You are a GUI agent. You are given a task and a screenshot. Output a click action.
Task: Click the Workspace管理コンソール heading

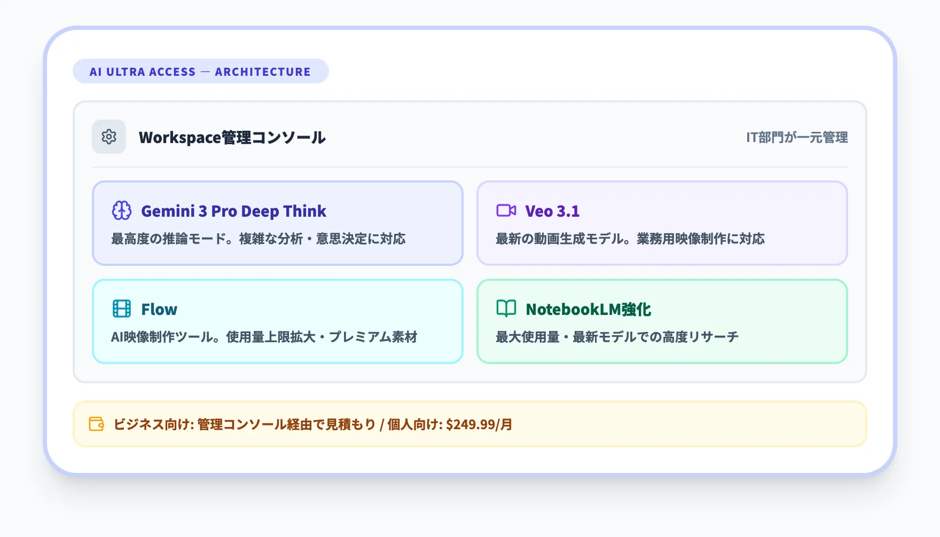pyautogui.click(x=232, y=137)
